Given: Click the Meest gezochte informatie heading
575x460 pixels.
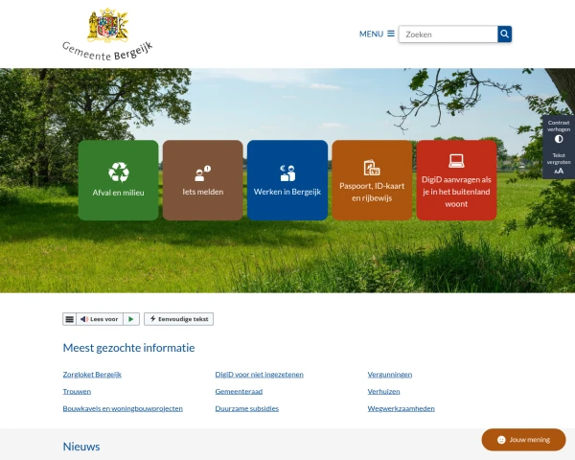Looking at the screenshot, I should tap(128, 348).
